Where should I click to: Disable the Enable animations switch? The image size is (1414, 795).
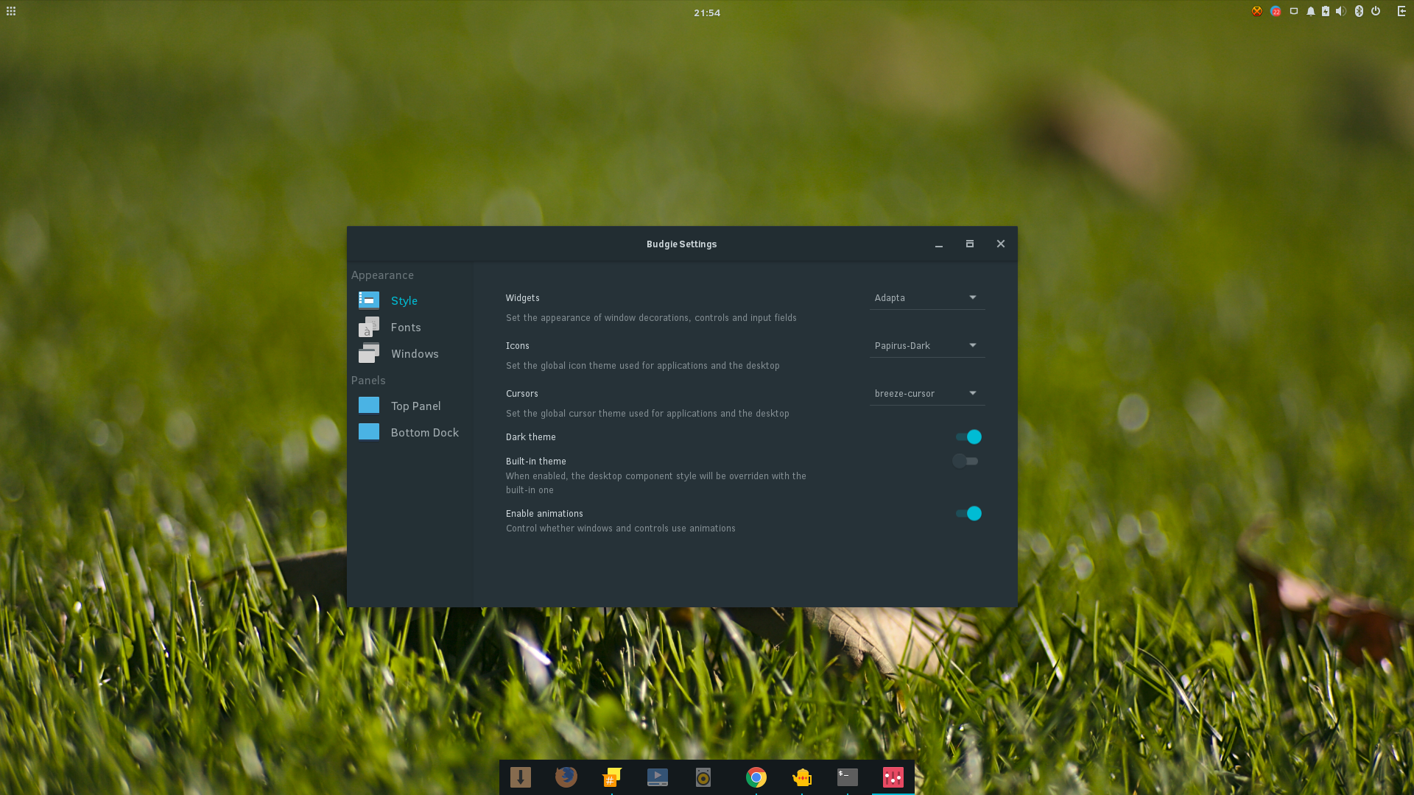pos(968,513)
